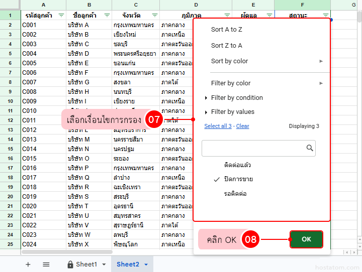Open filter icon in รหัสลูกค้า header
The height and width of the screenshot is (272, 362).
click(61, 16)
